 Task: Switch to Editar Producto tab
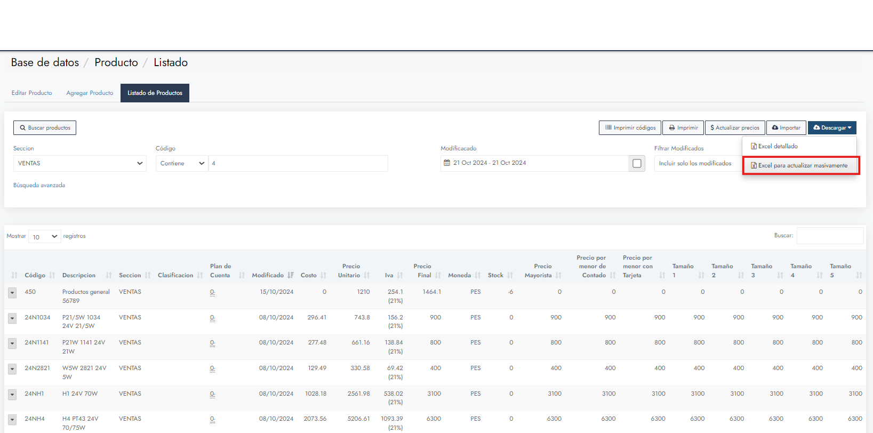pyautogui.click(x=32, y=93)
